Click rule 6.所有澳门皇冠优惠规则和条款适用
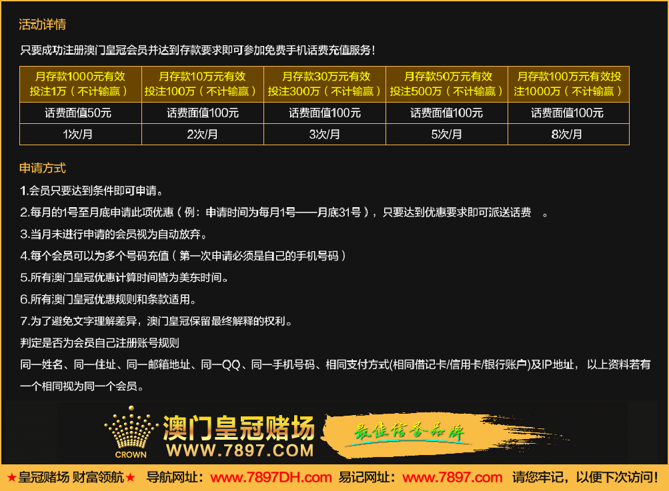This screenshot has height=491, width=669. click(108, 299)
